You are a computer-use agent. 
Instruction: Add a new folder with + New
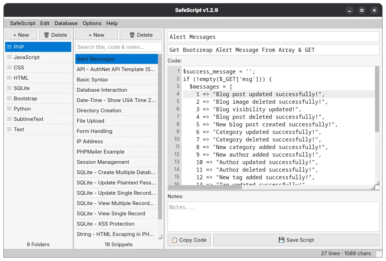21,35
